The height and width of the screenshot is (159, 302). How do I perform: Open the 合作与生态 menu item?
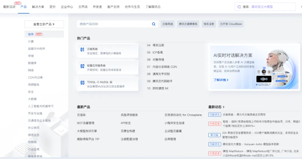pos(132,7)
